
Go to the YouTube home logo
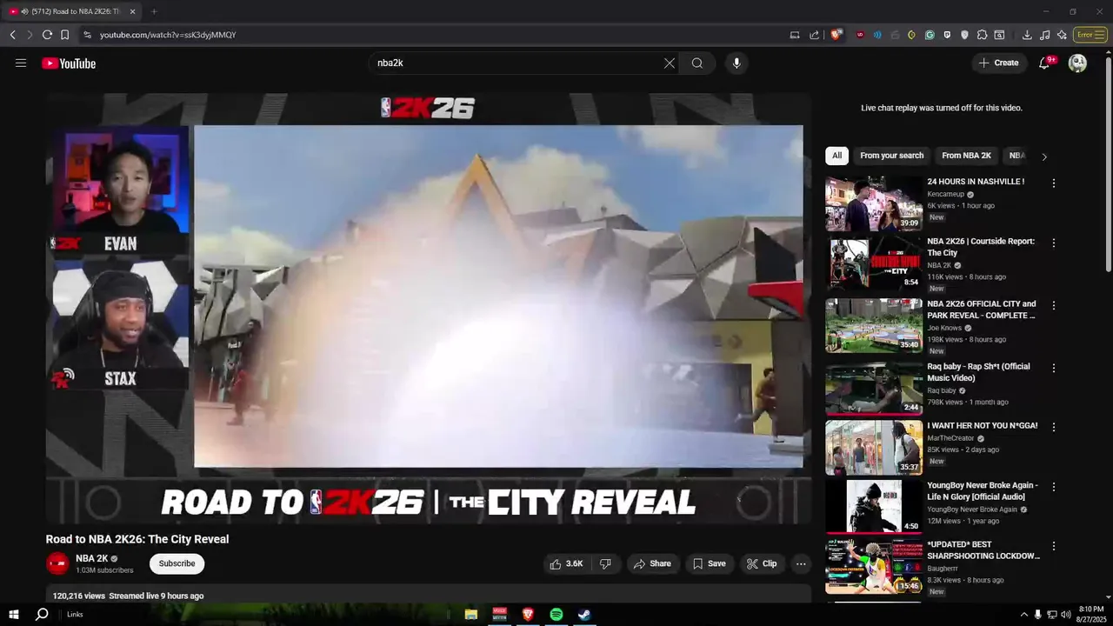(69, 63)
